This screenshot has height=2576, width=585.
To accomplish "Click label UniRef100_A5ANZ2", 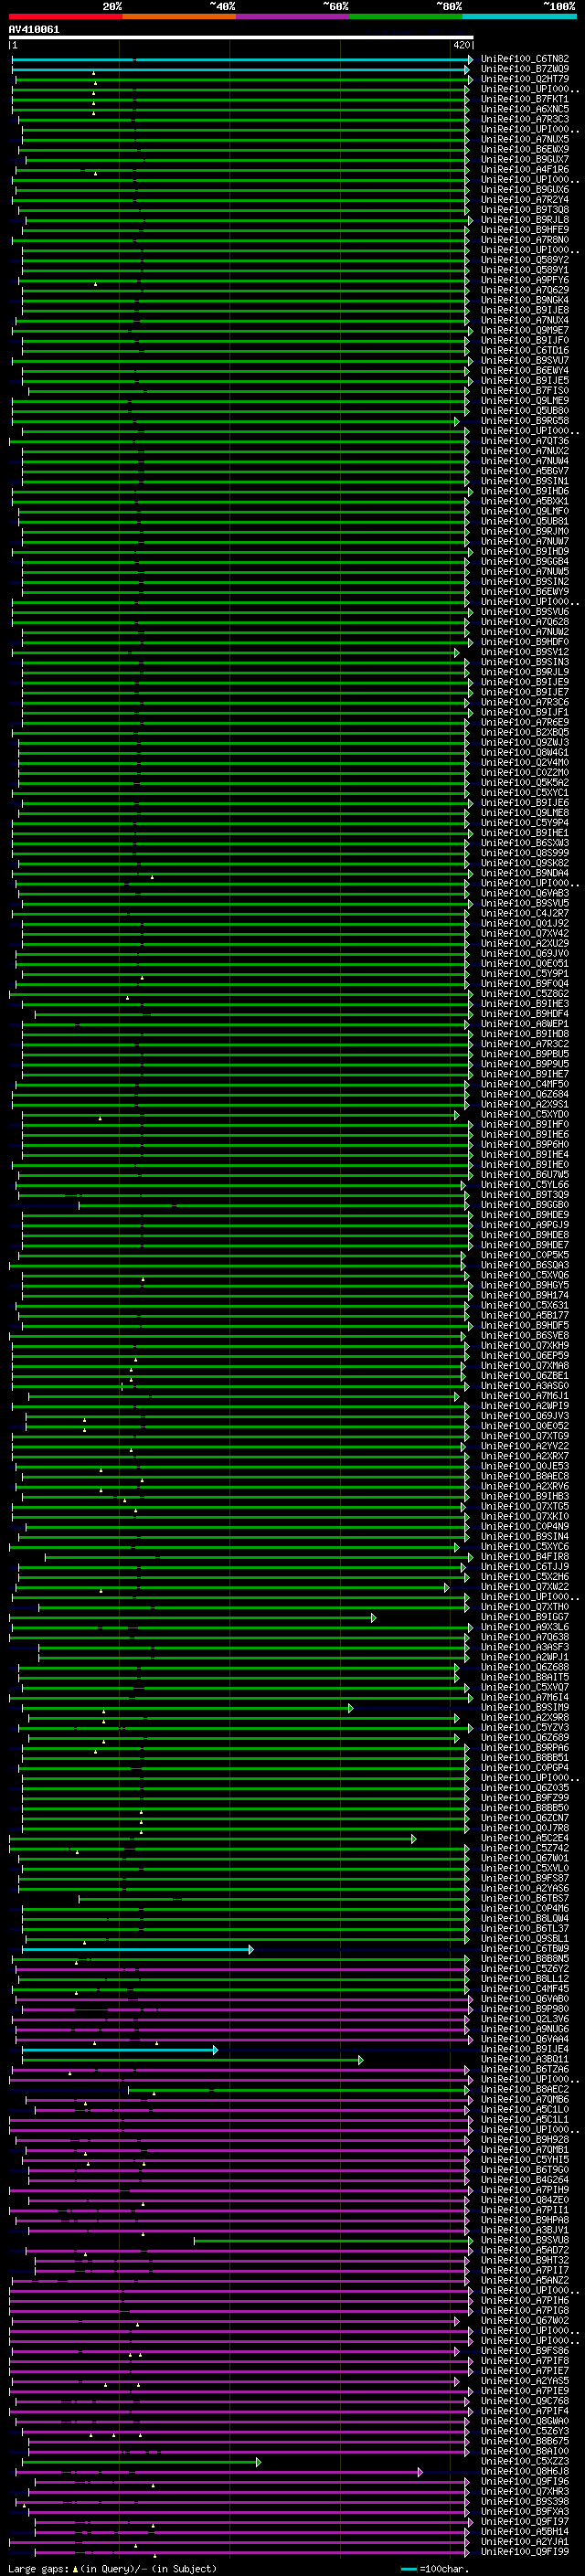I will coord(524,2280).
